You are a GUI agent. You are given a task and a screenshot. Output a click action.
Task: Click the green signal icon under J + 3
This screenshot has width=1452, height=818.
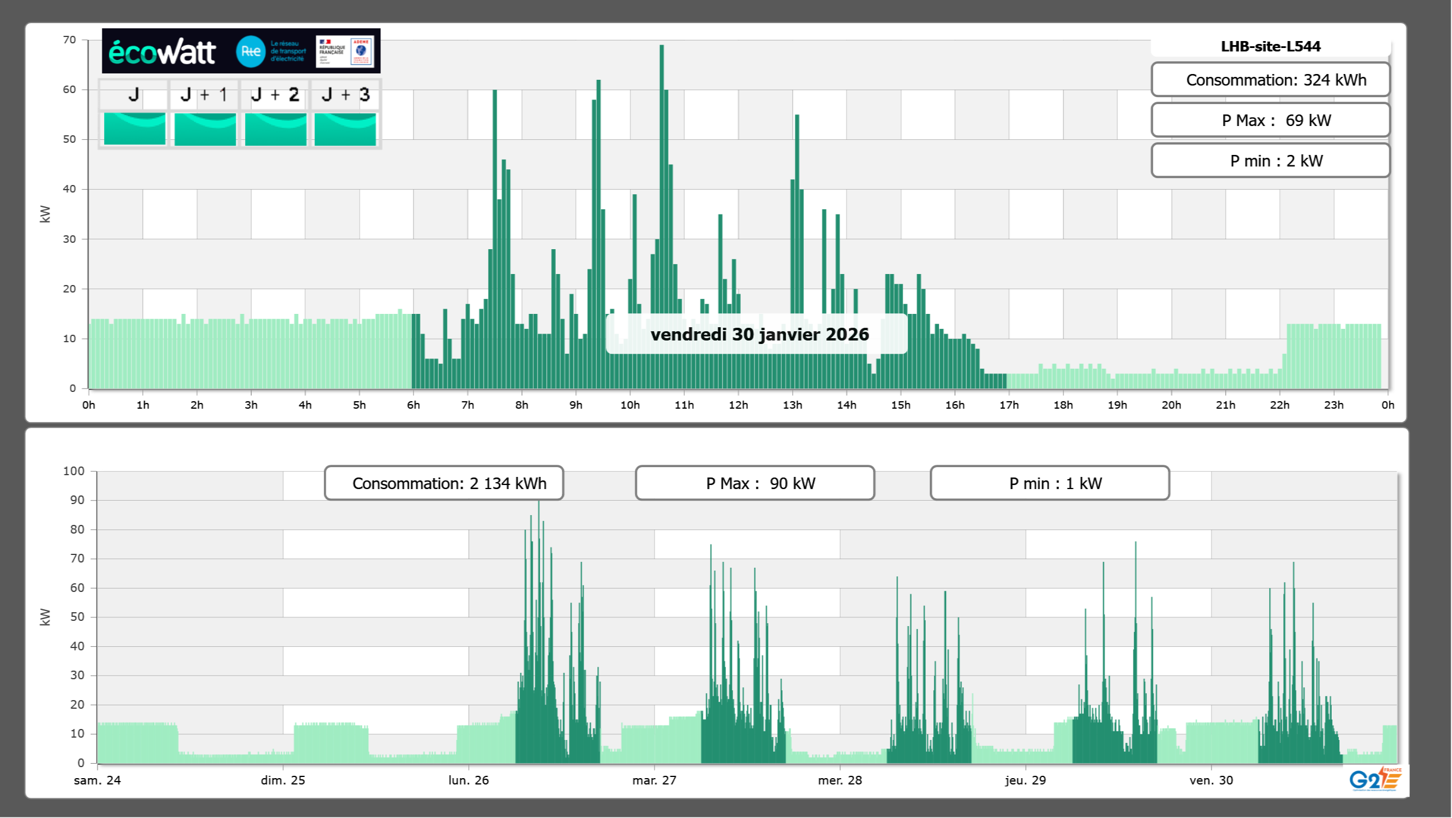(345, 129)
